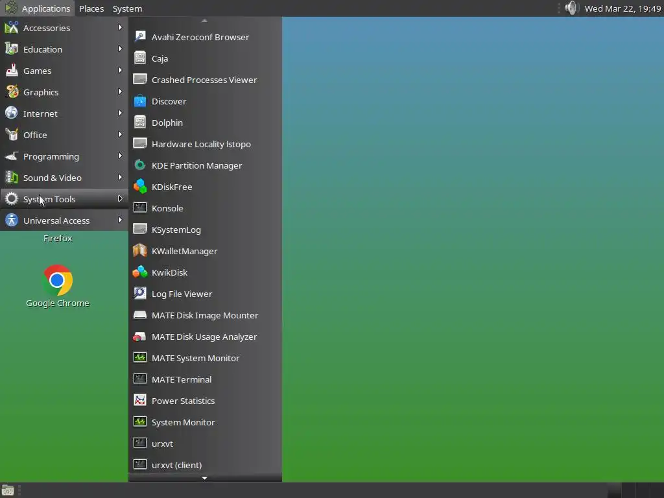664x498 pixels.
Task: Click the "Hardware Locality lstopo" entry text
Action: coord(201,145)
